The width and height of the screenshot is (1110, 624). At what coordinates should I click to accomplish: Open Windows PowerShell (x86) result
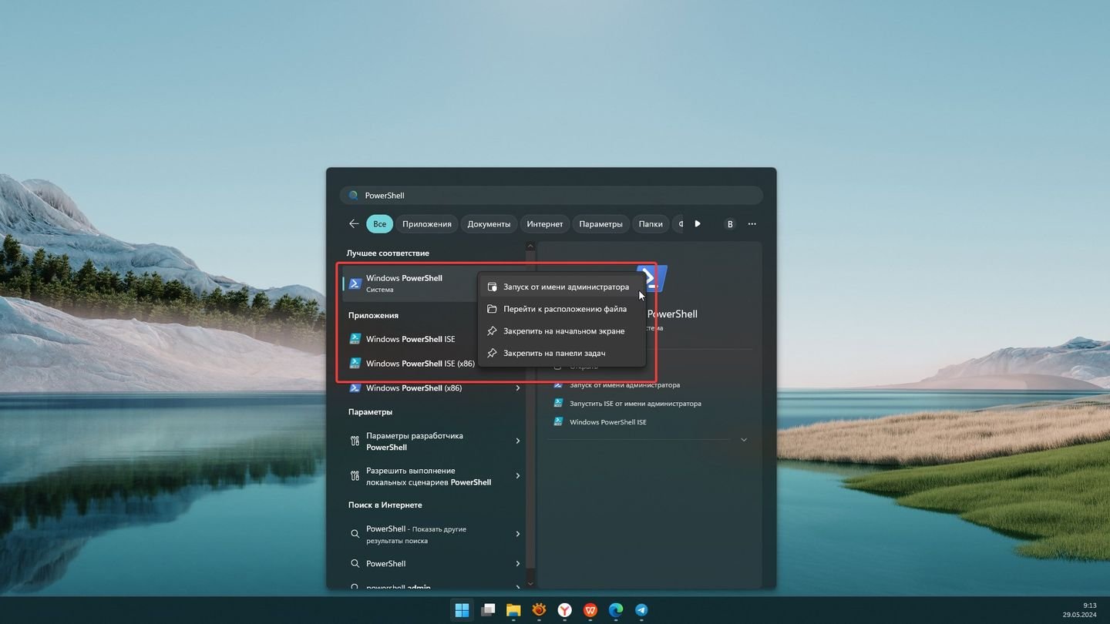tap(433, 388)
